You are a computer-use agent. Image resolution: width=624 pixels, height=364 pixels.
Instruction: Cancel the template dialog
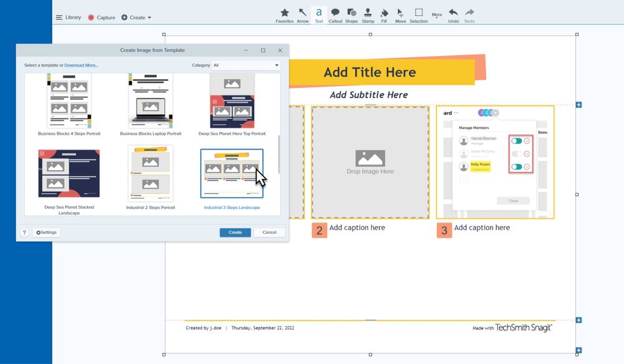point(270,232)
